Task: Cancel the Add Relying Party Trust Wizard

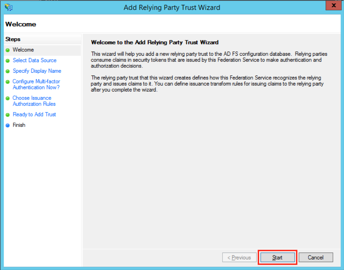Action: pyautogui.click(x=316, y=257)
